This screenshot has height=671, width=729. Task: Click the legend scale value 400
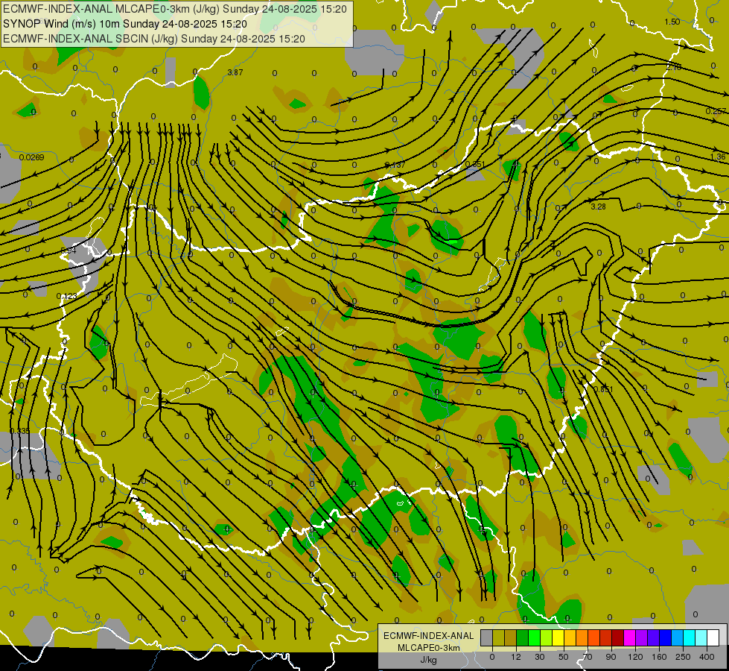click(x=707, y=657)
